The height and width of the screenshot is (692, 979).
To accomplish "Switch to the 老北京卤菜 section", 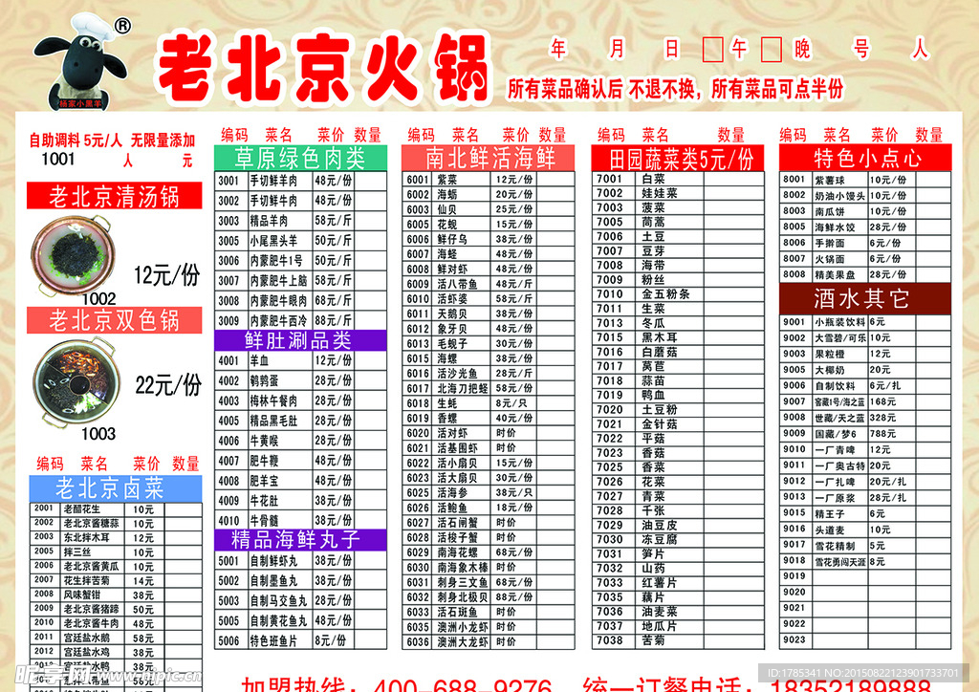I will point(108,487).
